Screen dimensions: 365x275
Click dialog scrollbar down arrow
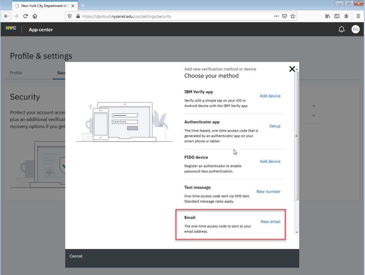(x=297, y=232)
